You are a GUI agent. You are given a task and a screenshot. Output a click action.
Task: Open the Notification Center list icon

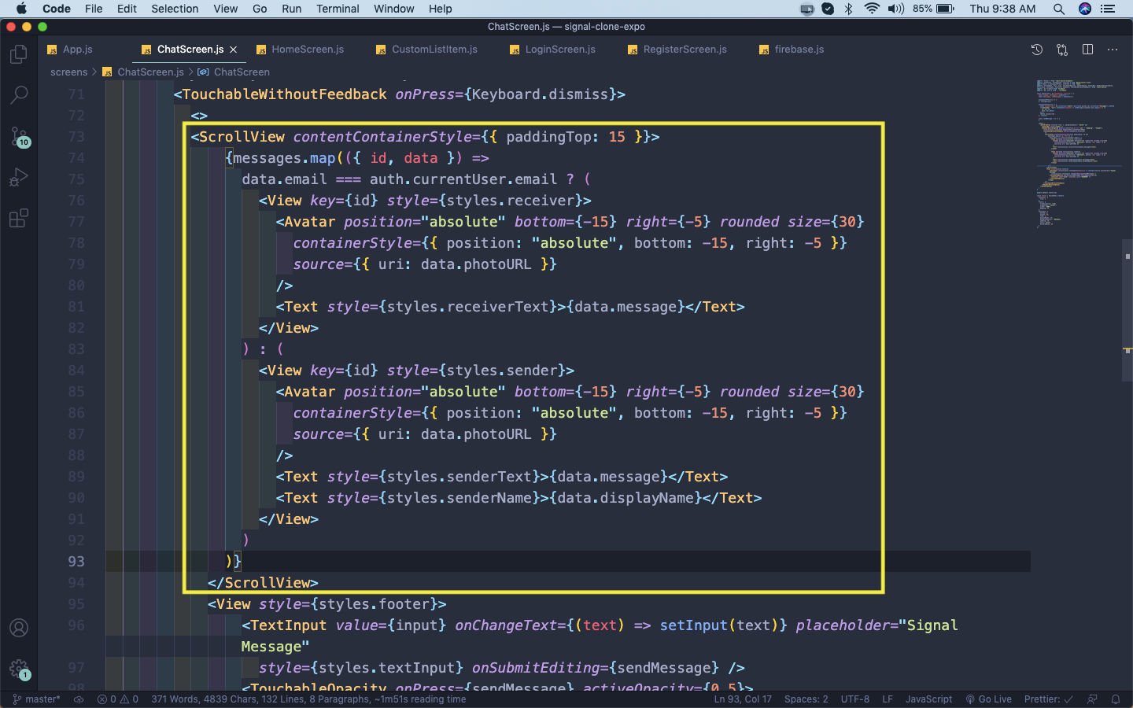coord(1108,9)
